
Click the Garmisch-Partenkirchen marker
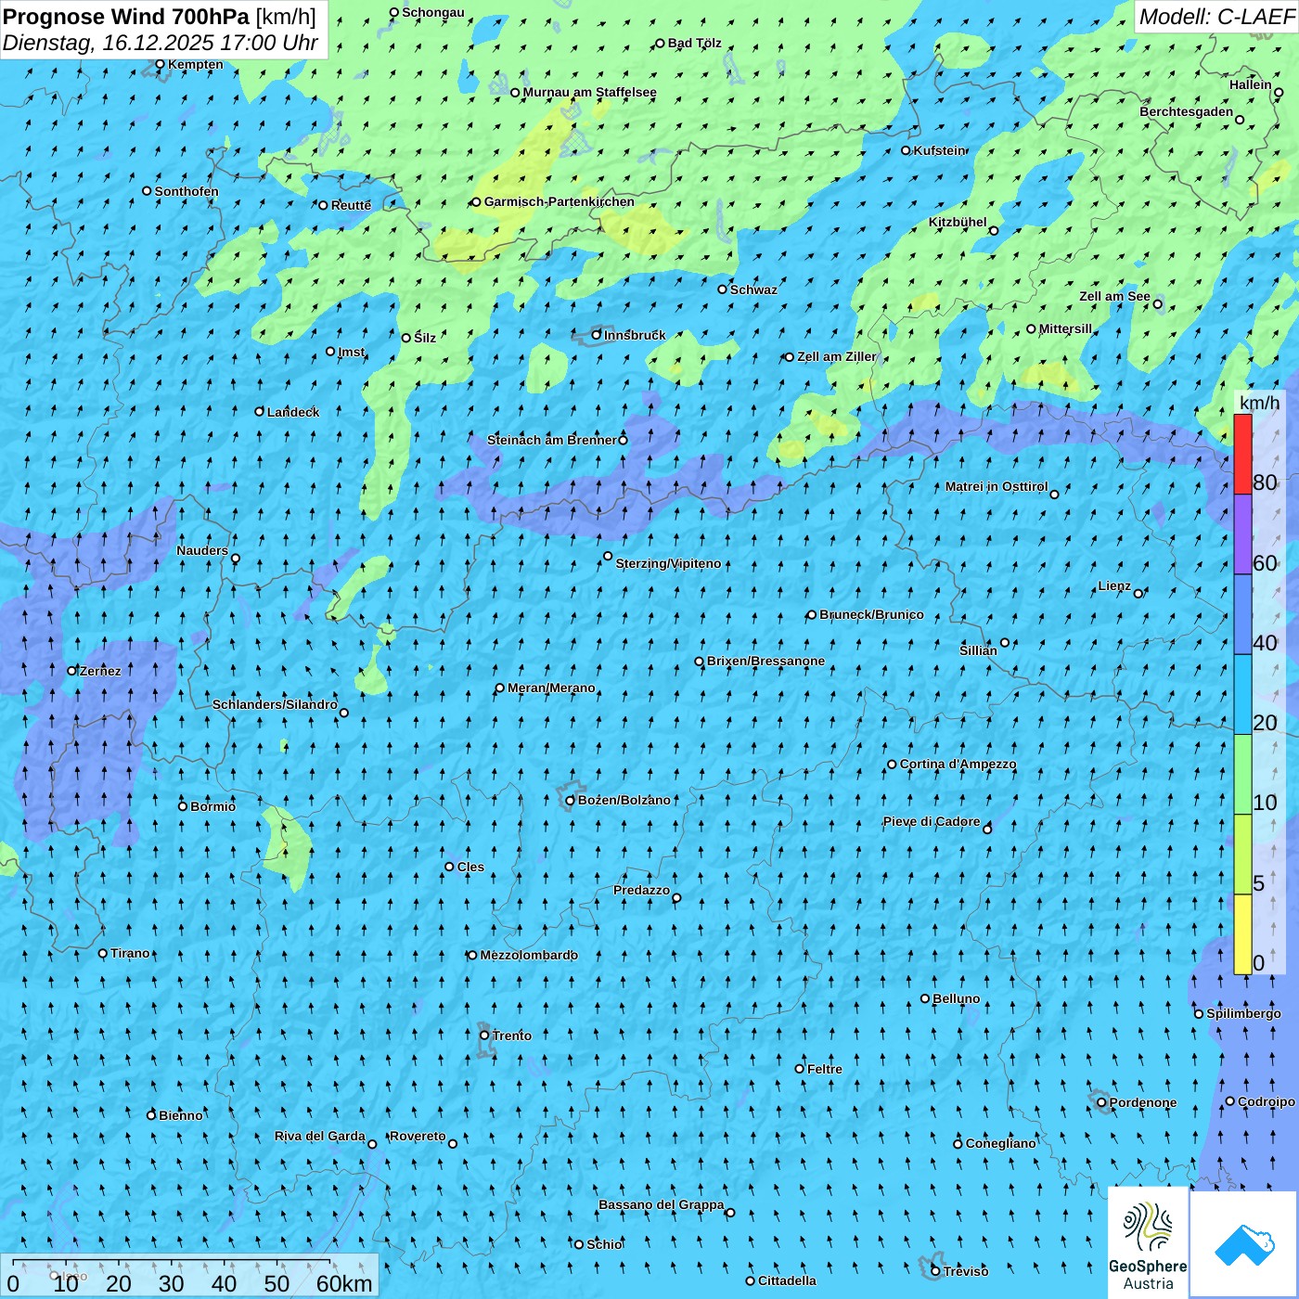coord(476,202)
